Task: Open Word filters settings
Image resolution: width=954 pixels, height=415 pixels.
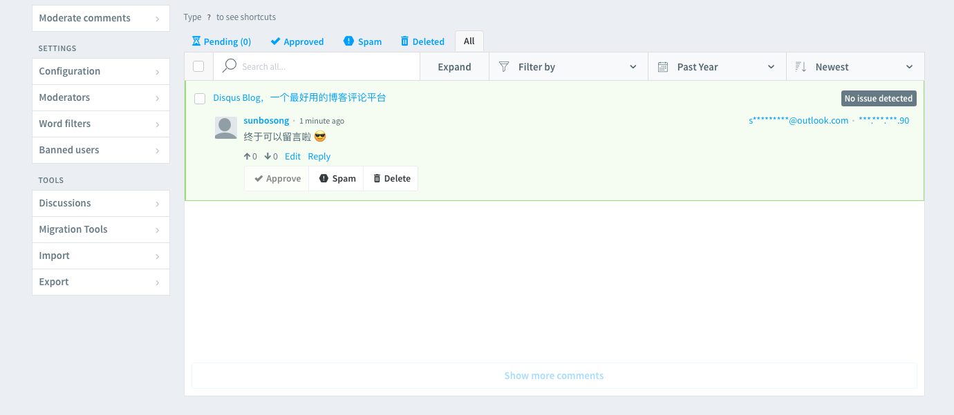Action: (100, 124)
